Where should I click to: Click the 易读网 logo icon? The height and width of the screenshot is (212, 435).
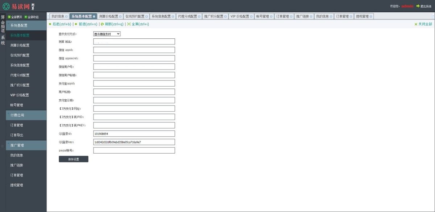click(6, 7)
